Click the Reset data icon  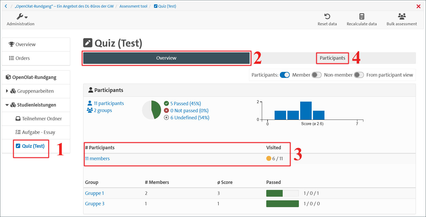(327, 16)
